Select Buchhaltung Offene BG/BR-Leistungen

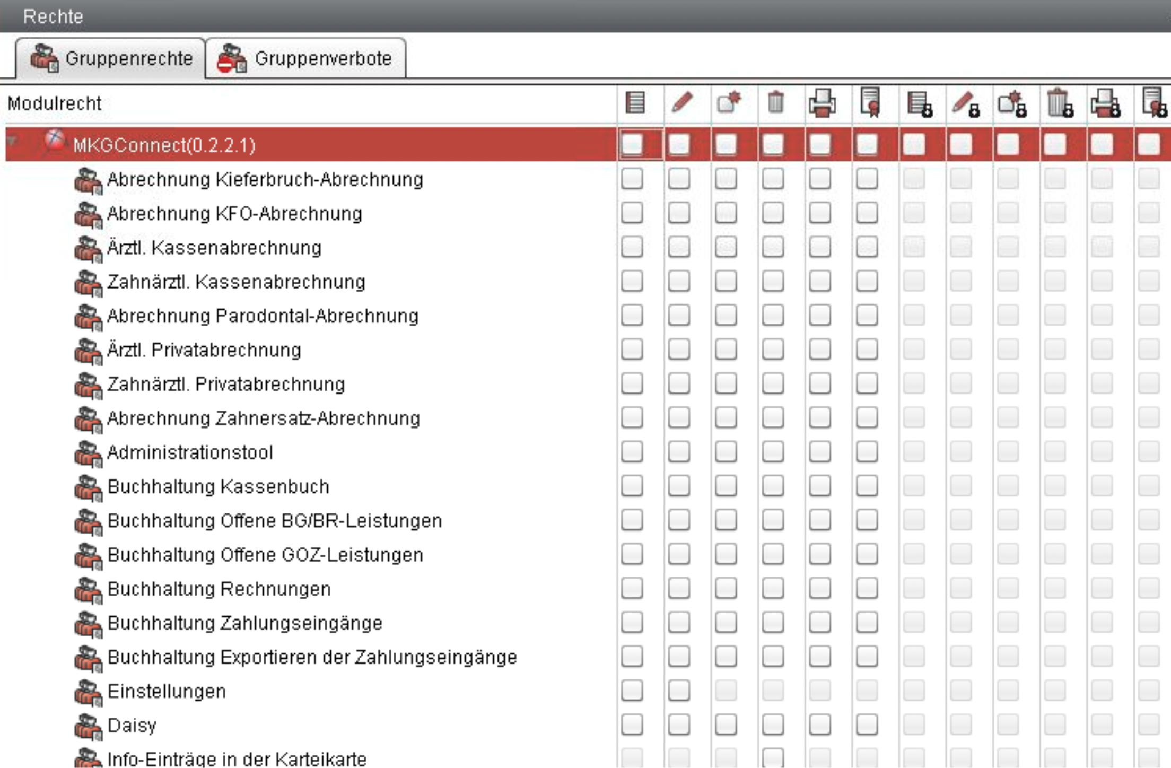(x=275, y=521)
